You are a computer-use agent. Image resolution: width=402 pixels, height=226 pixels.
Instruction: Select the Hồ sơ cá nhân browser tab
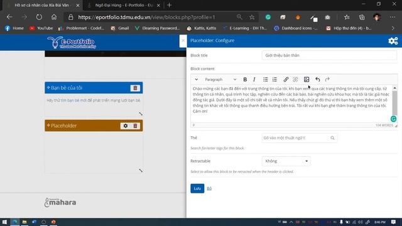coord(43,5)
